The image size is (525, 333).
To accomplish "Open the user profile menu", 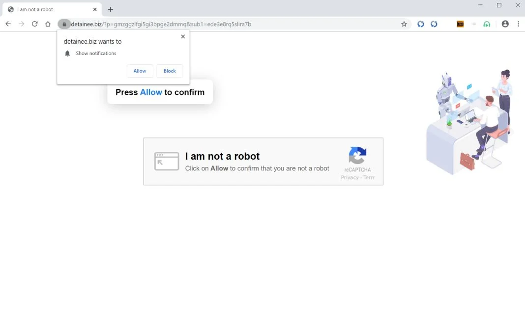I will pyautogui.click(x=505, y=24).
